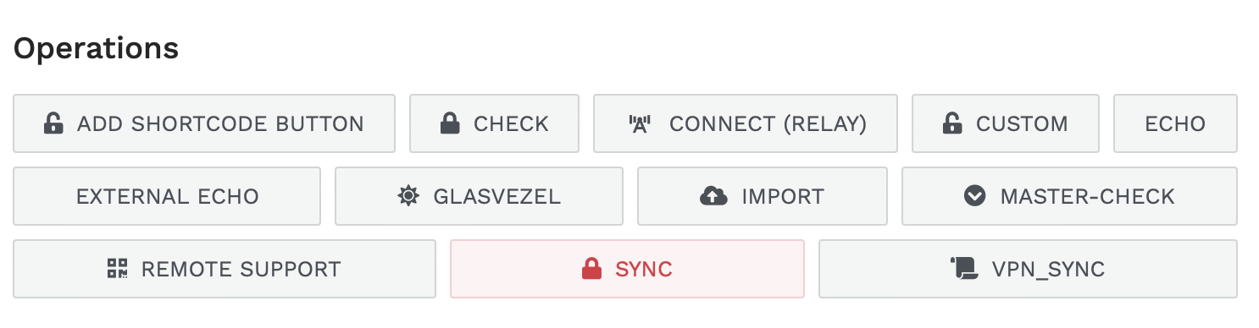
Task: Click the sun gear icon beside Glasvezel
Action: (408, 197)
